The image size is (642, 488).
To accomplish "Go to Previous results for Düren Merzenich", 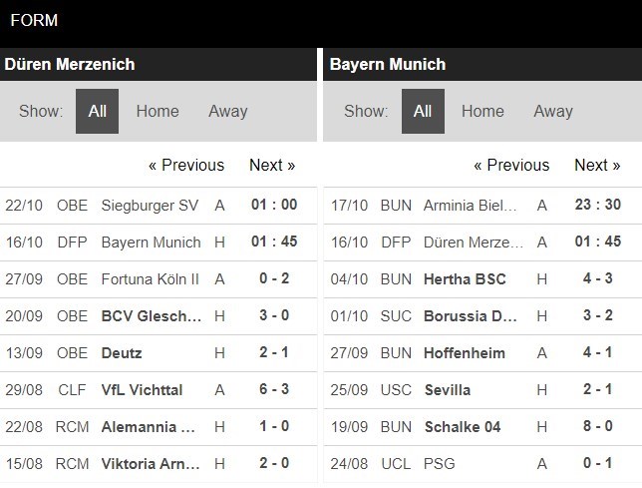I will 186,165.
